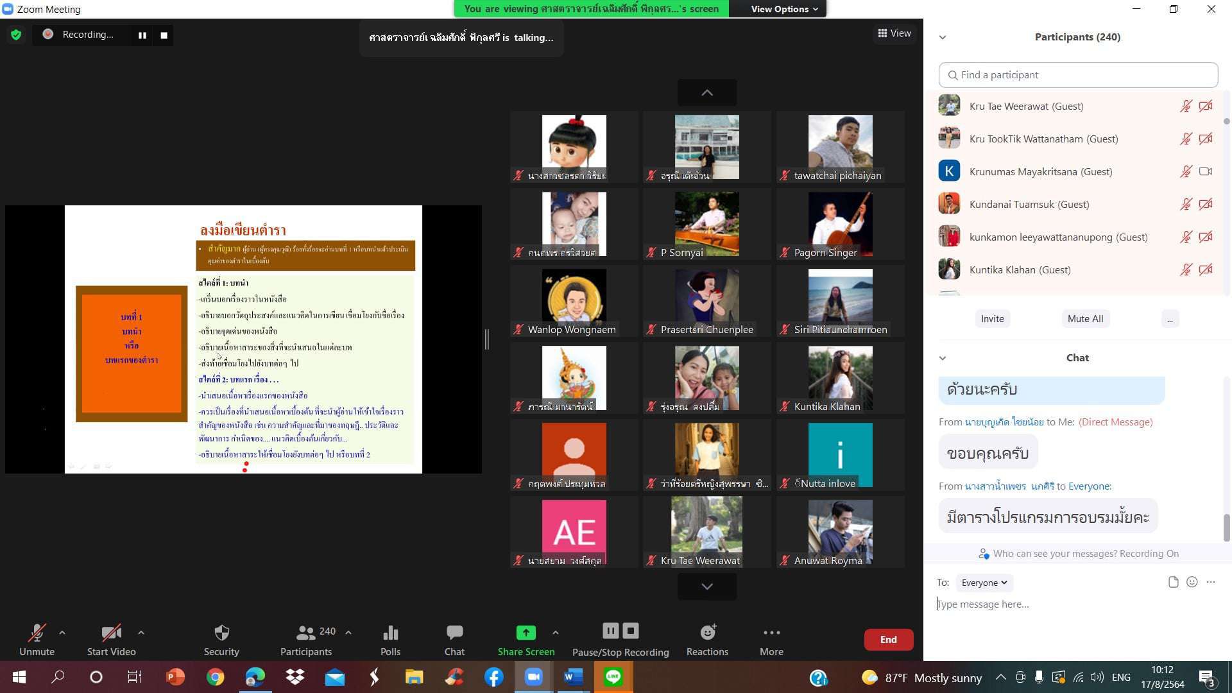Open the Security shield icon
This screenshot has width=1232, height=693.
pyautogui.click(x=221, y=633)
